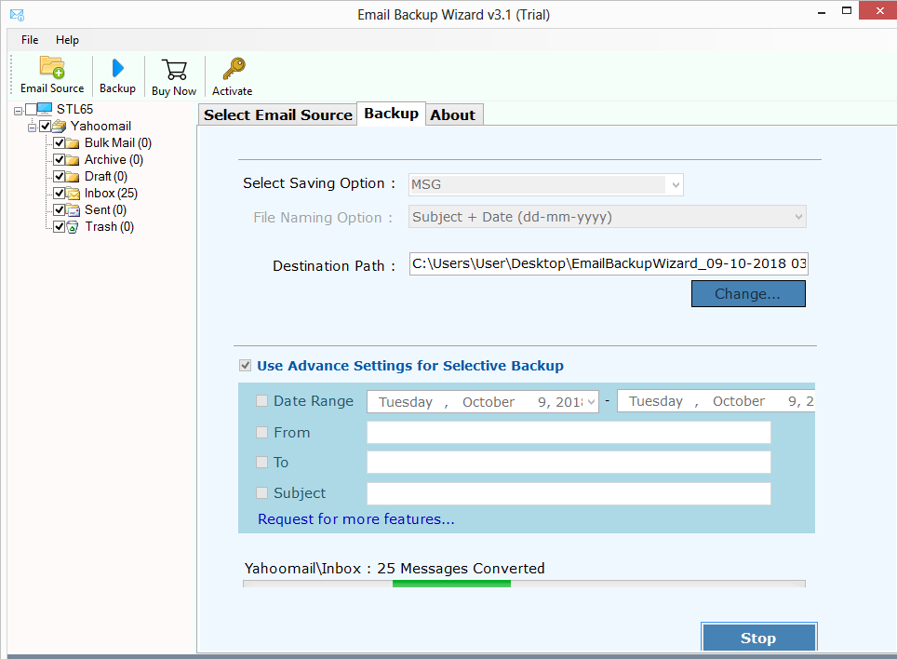
Task: Uncheck the Archive folder checkbox
Action: 59,159
